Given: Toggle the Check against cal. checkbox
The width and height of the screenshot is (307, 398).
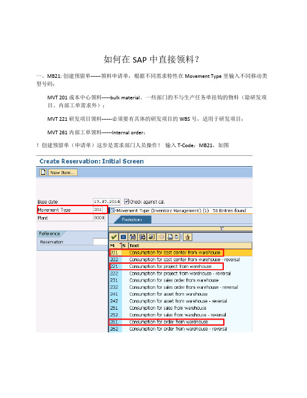Looking at the screenshot, I should pyautogui.click(x=127, y=202).
